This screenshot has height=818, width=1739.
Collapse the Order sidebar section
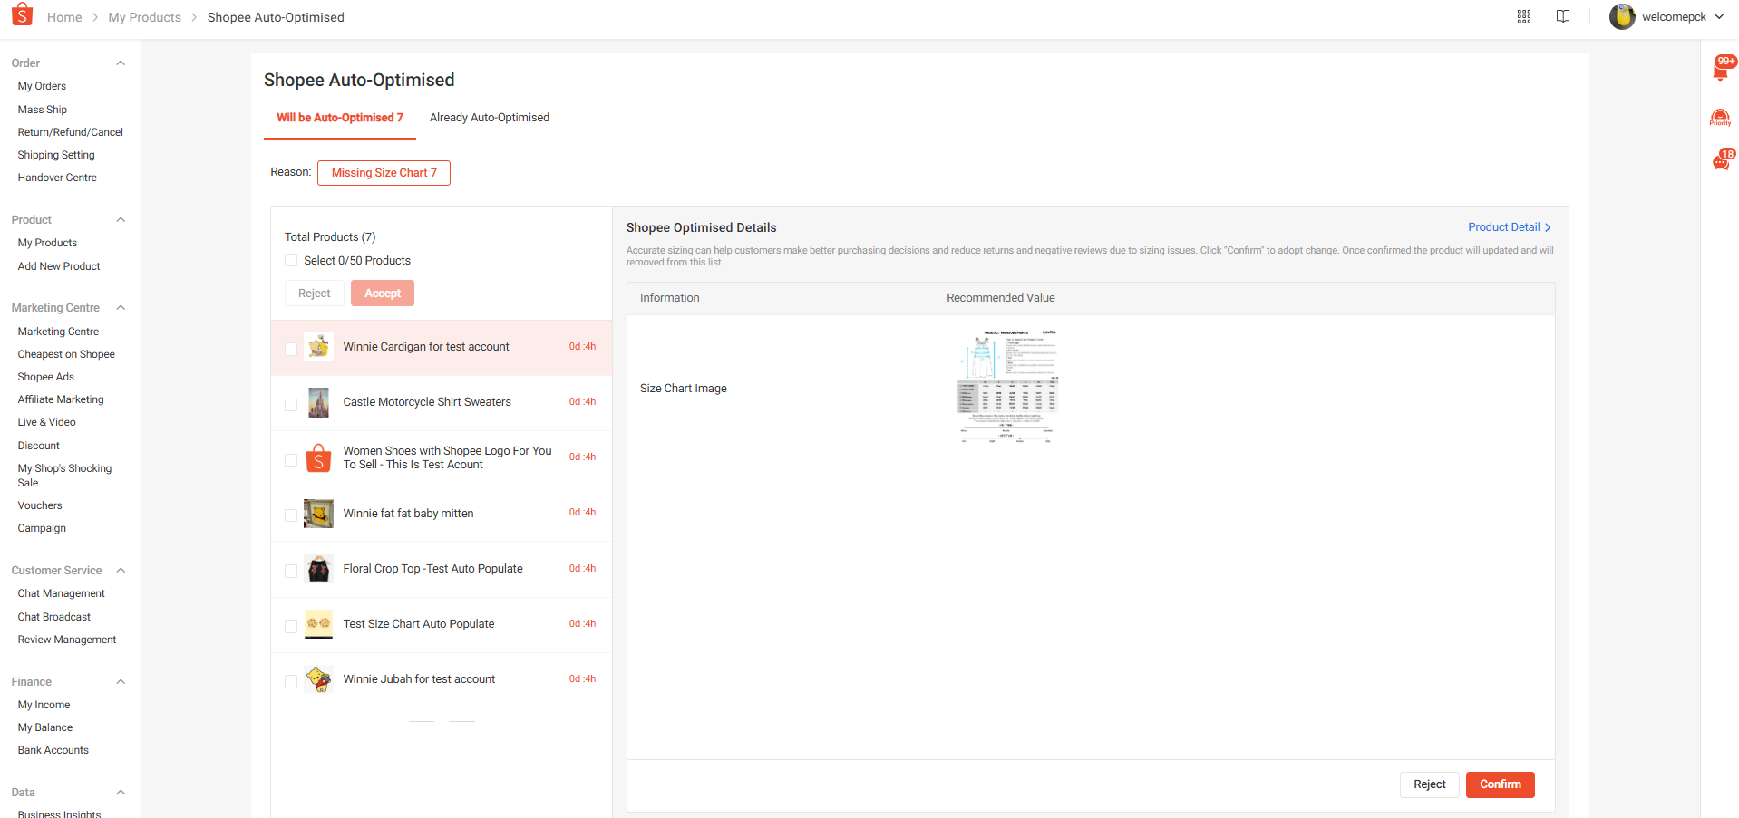[x=121, y=63]
